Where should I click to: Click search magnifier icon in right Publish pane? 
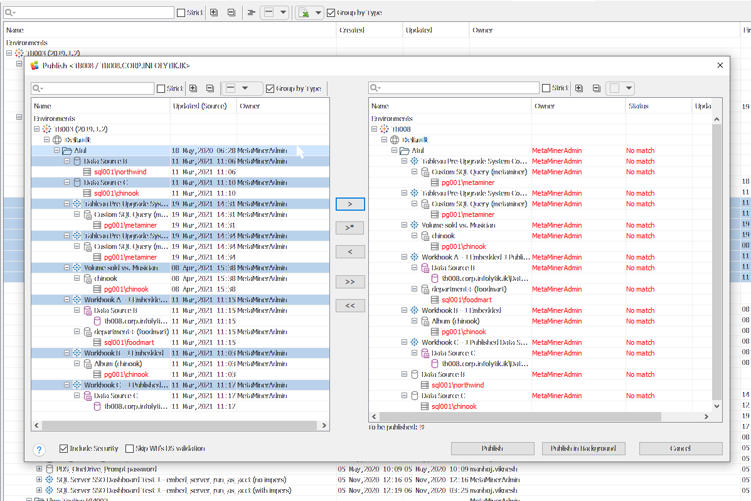[375, 88]
